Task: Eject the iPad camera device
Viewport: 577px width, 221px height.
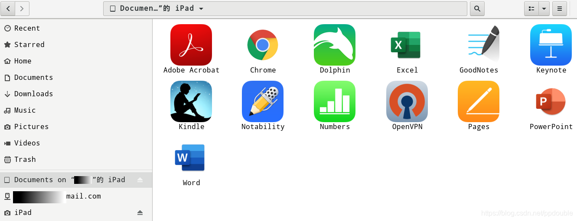Action: click(140, 213)
